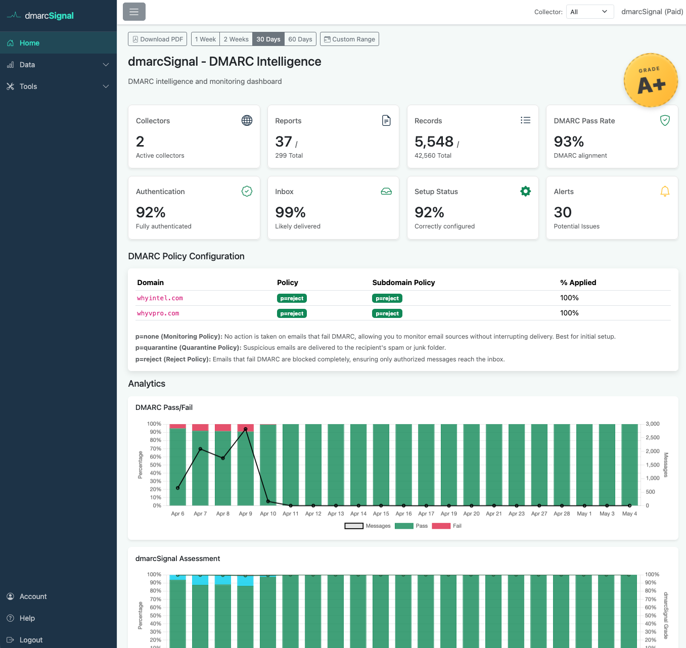Open the Records card showing 5,548

[473, 136]
